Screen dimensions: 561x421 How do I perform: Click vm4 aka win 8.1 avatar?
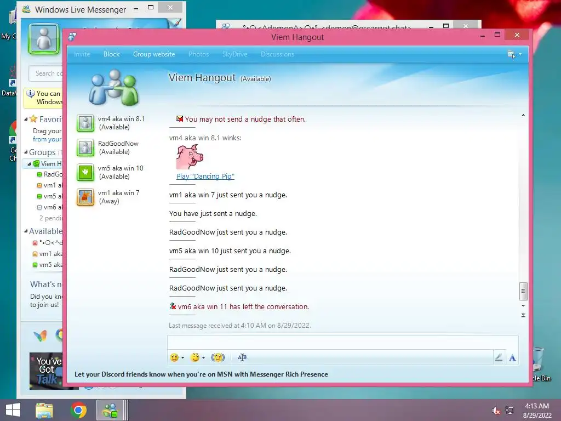85,123
